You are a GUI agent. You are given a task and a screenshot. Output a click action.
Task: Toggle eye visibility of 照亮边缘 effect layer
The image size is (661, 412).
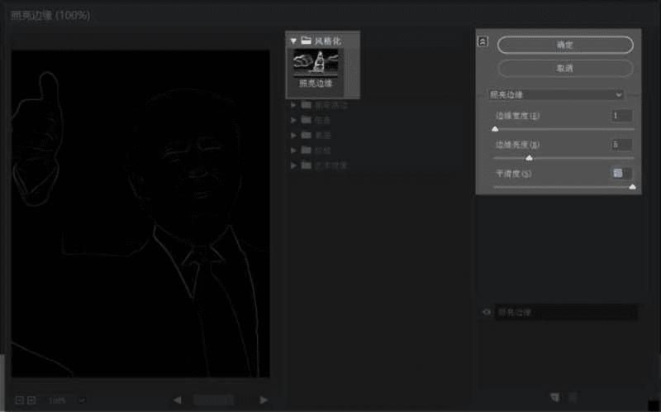(487, 313)
